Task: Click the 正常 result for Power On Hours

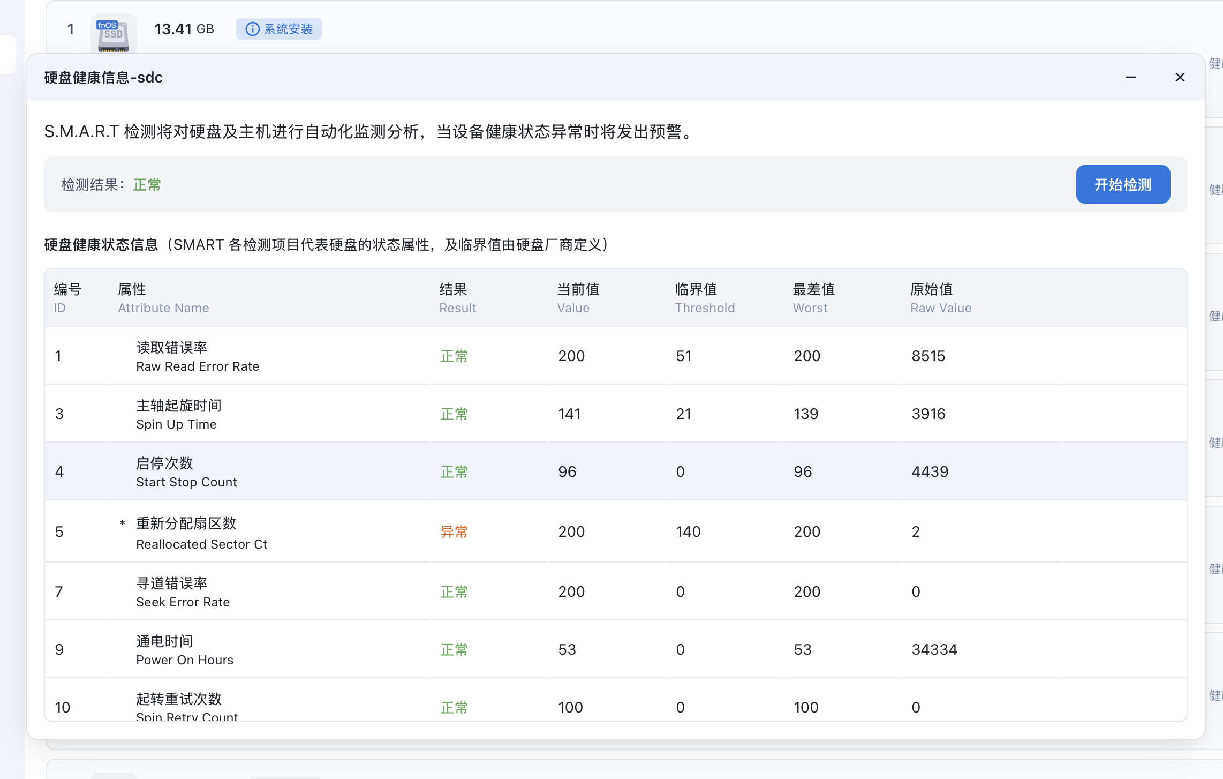Action: pos(454,649)
